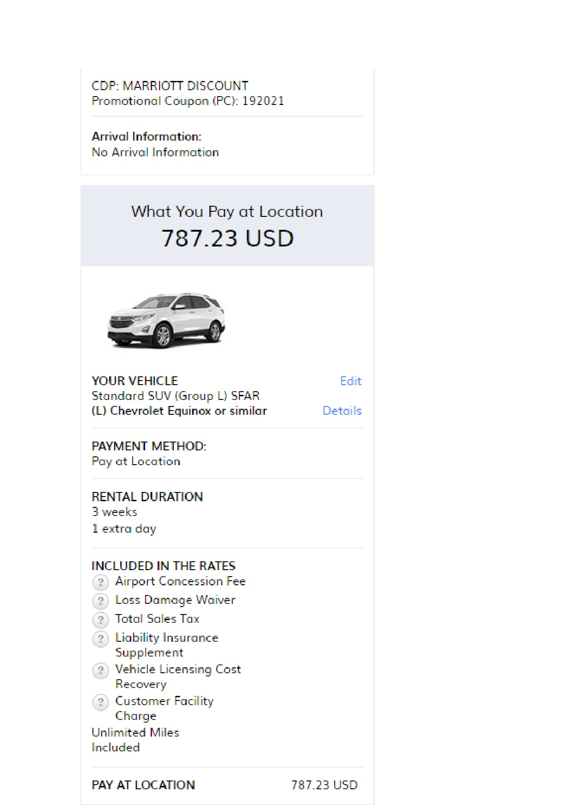
Task: Click the What You Pay at Location heading
Action: [x=227, y=212]
